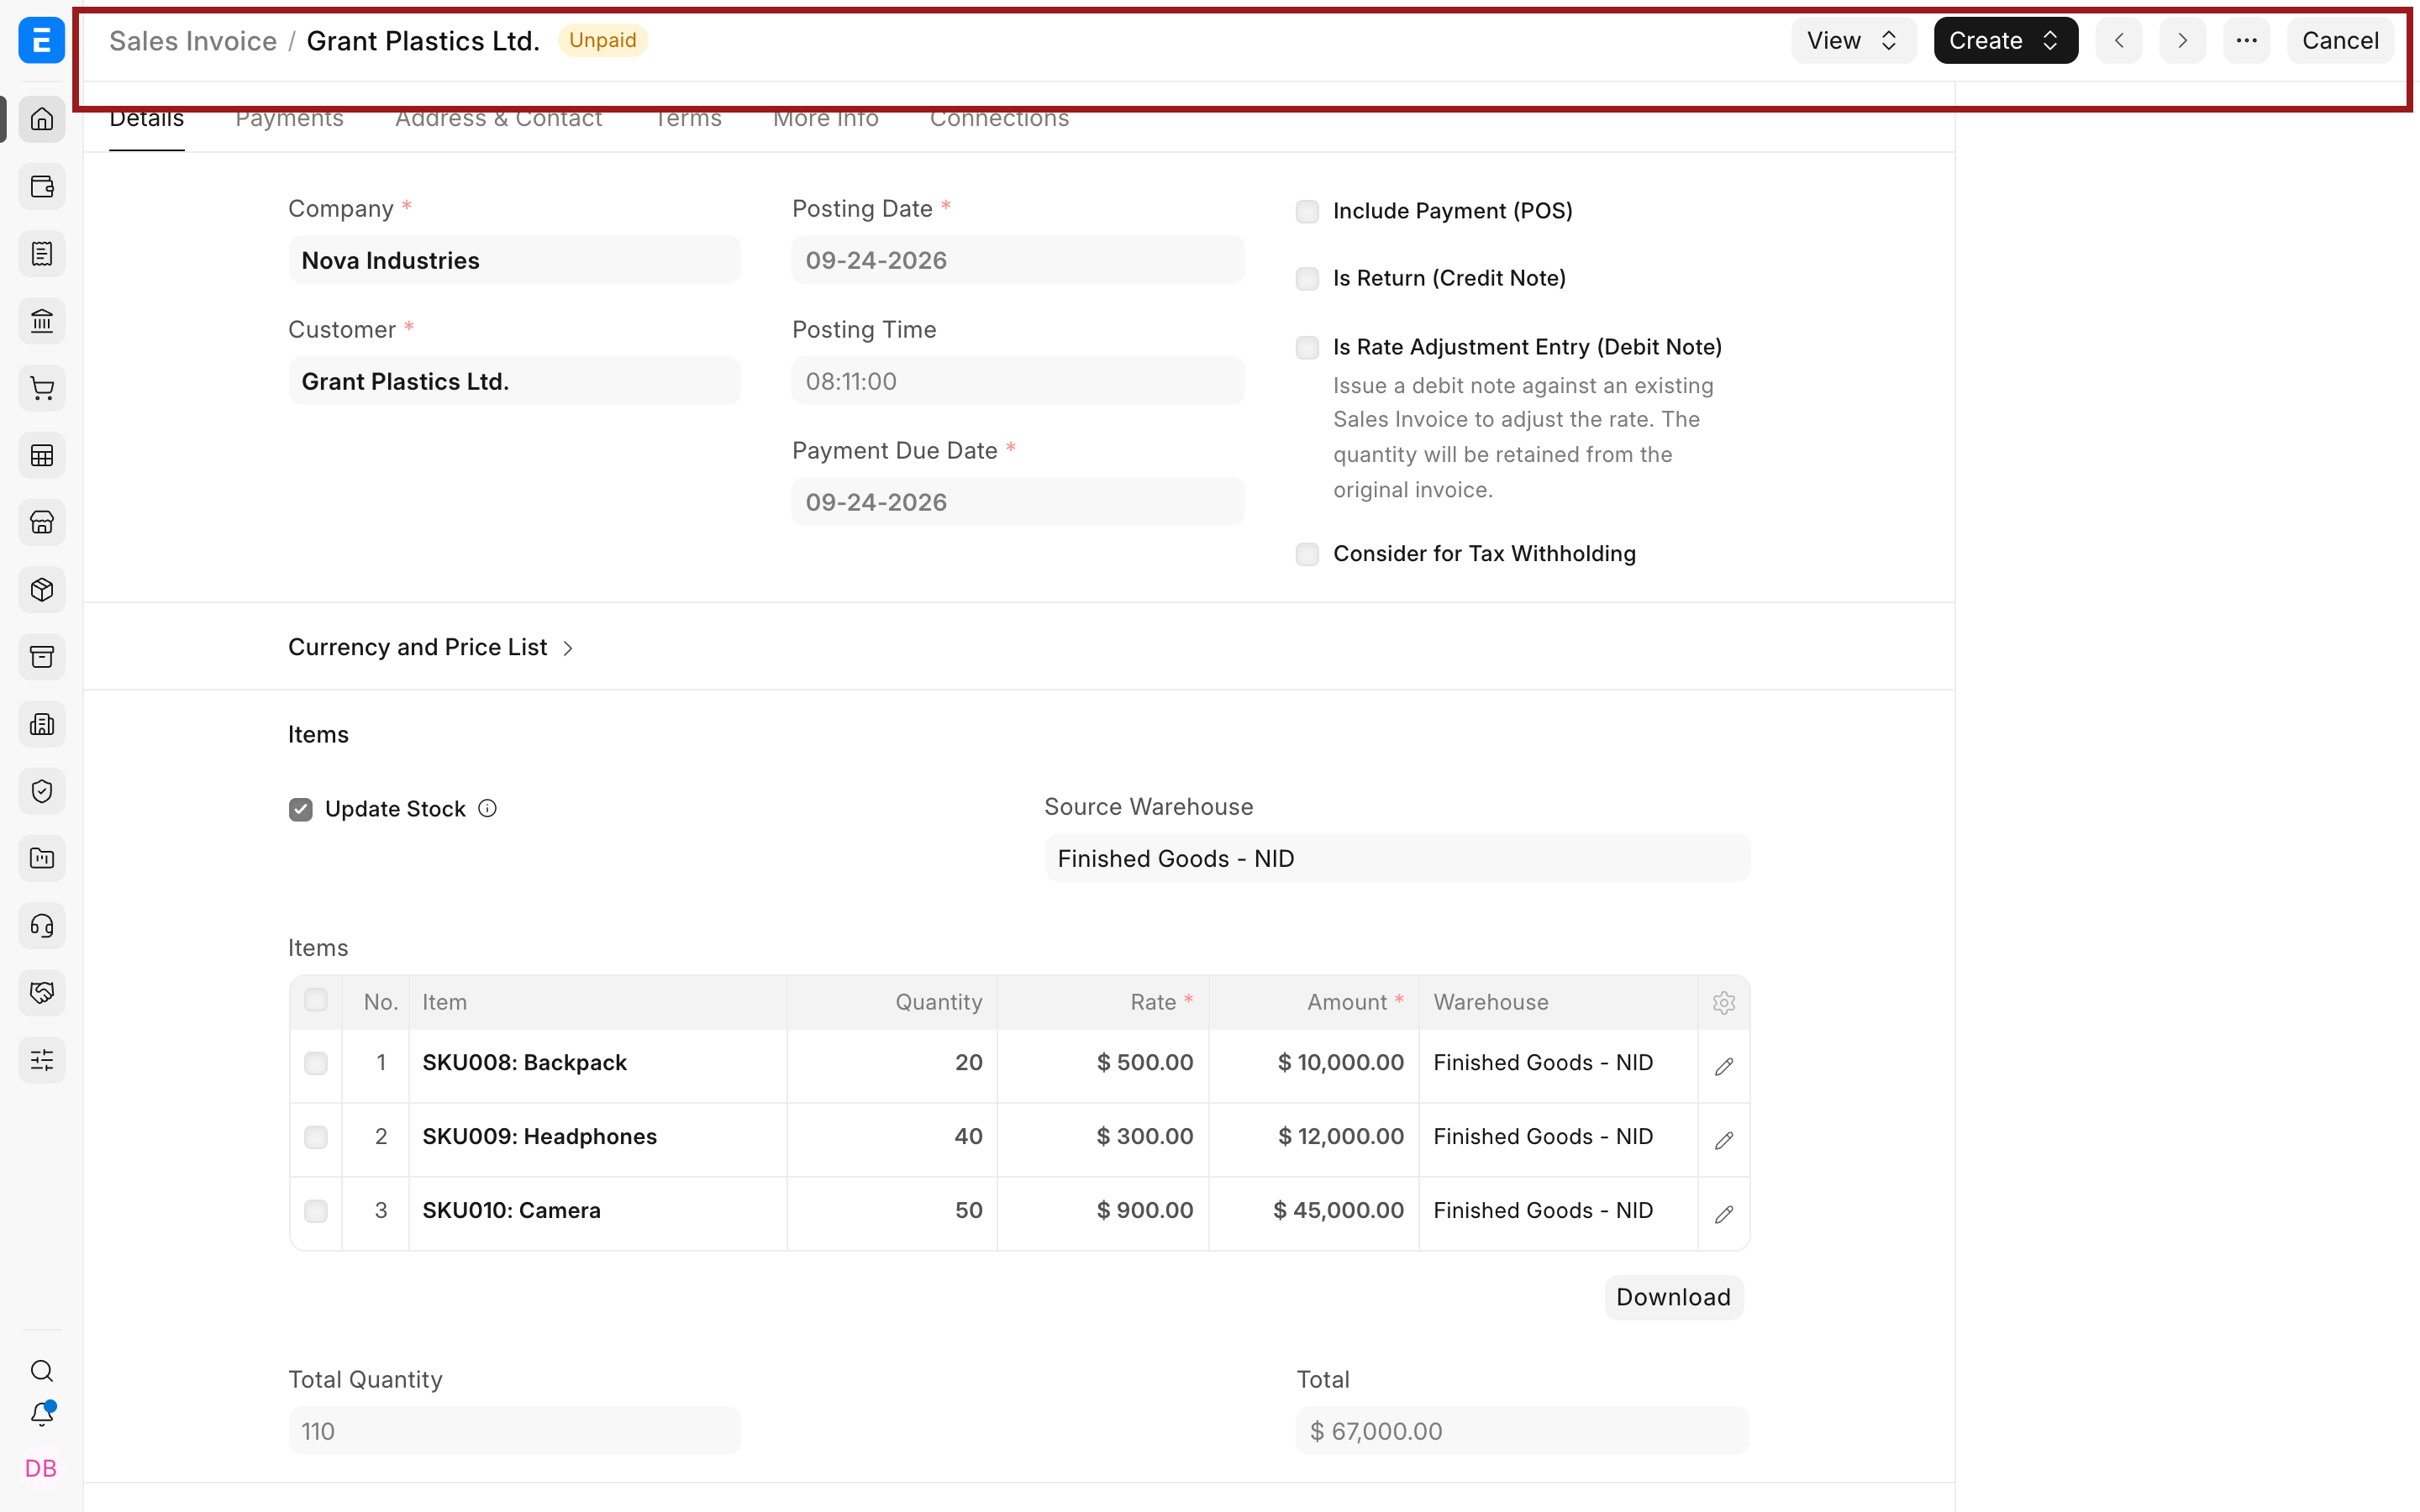Switch to the Address & Contact tab
Screen dimensions: 2420x1512
coord(498,121)
